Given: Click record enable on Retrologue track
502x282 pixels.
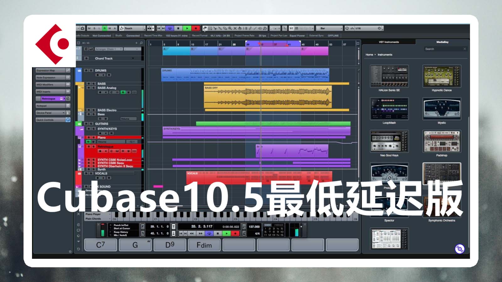Looking at the screenshot, I should (x=100, y=151).
